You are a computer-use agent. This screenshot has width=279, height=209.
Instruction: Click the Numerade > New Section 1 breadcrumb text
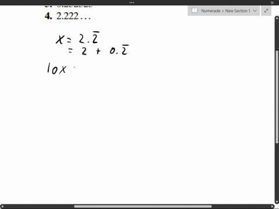(226, 11)
